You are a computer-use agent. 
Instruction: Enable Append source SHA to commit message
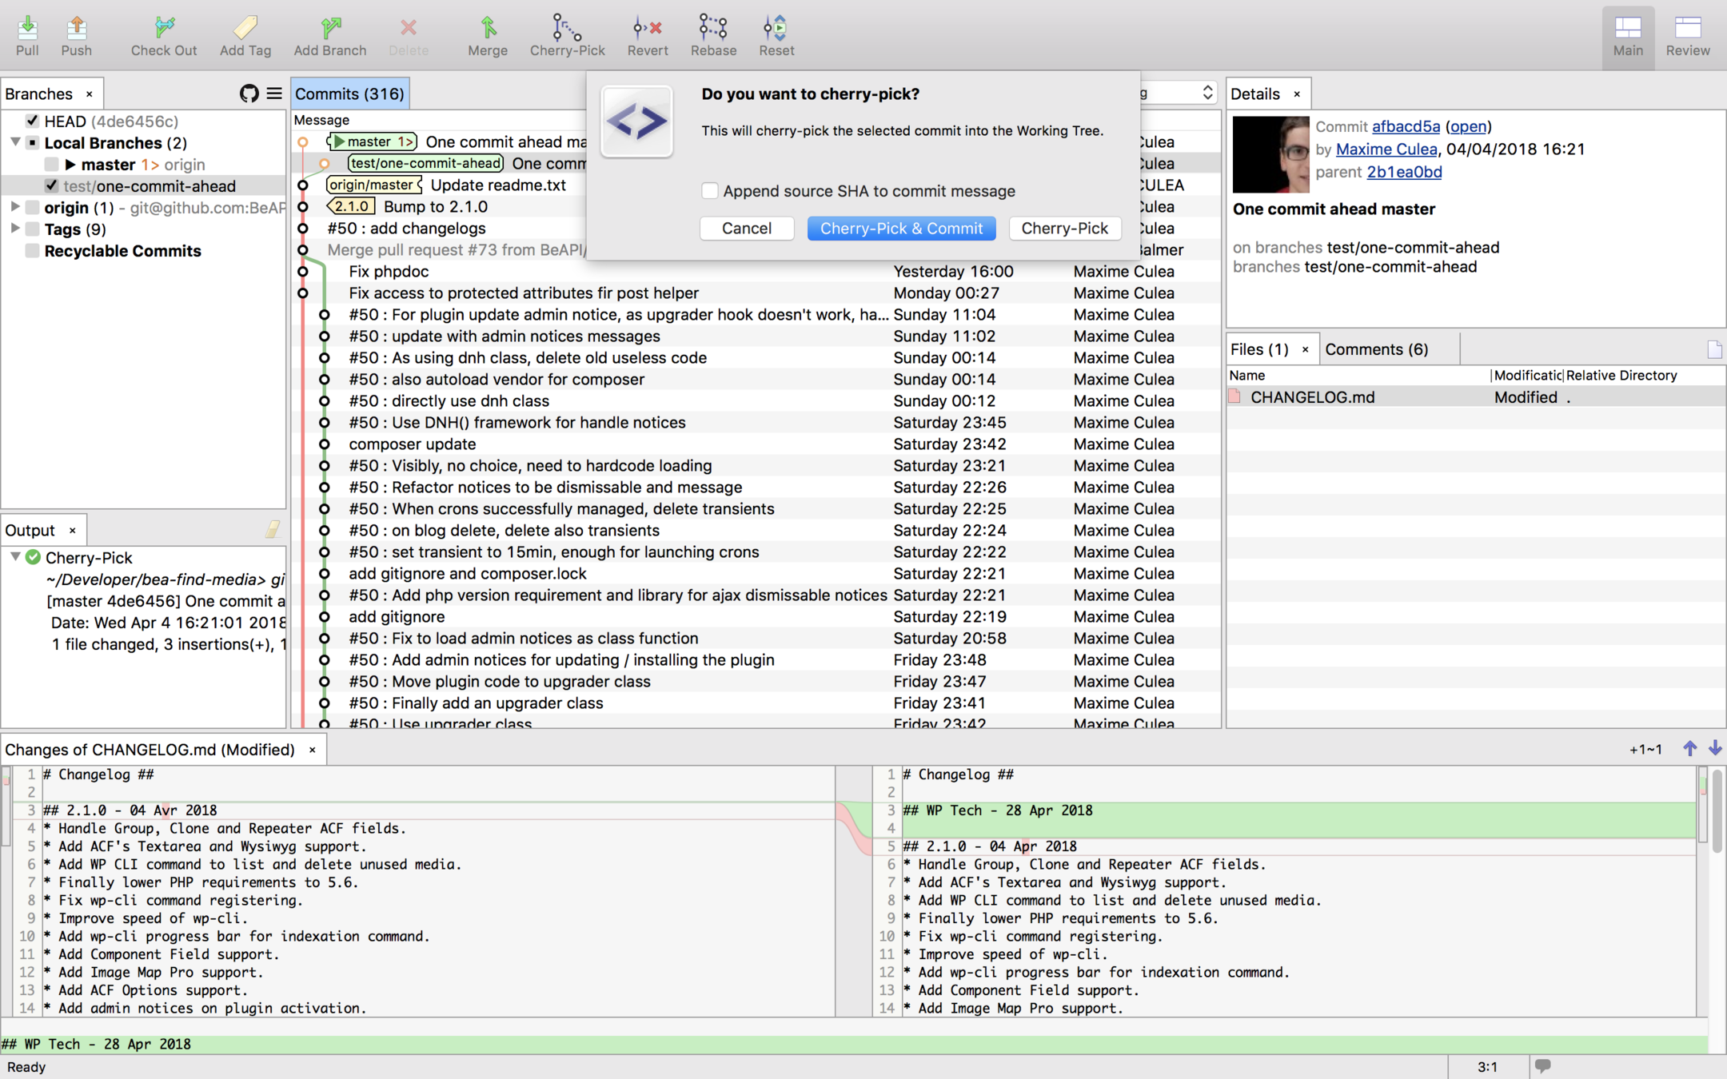coord(709,191)
